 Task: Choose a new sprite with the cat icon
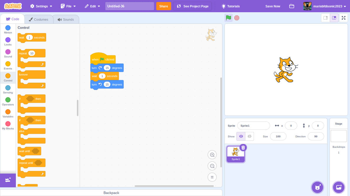(317, 187)
